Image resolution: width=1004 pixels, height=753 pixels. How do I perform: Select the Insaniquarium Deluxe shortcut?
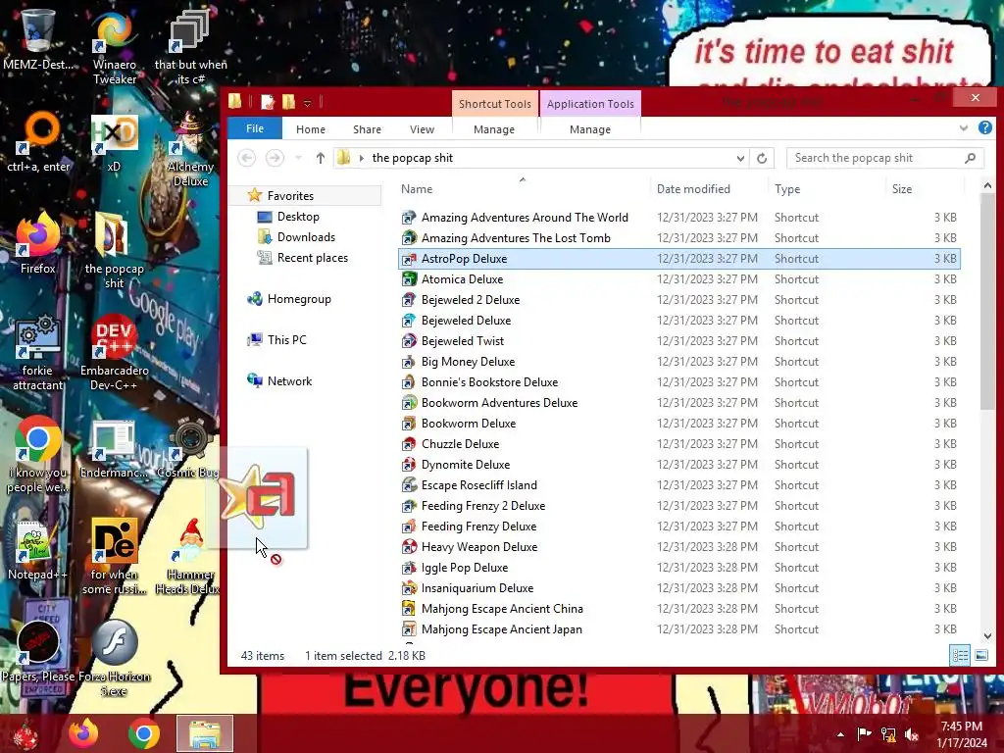(678, 588)
